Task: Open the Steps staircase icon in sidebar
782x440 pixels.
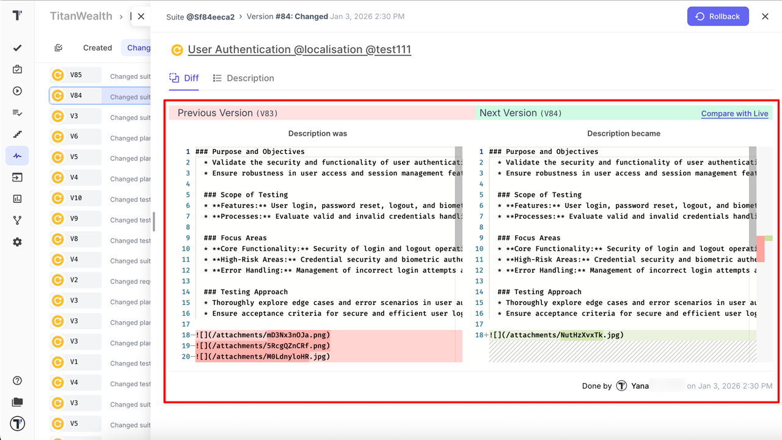Action: point(17,134)
